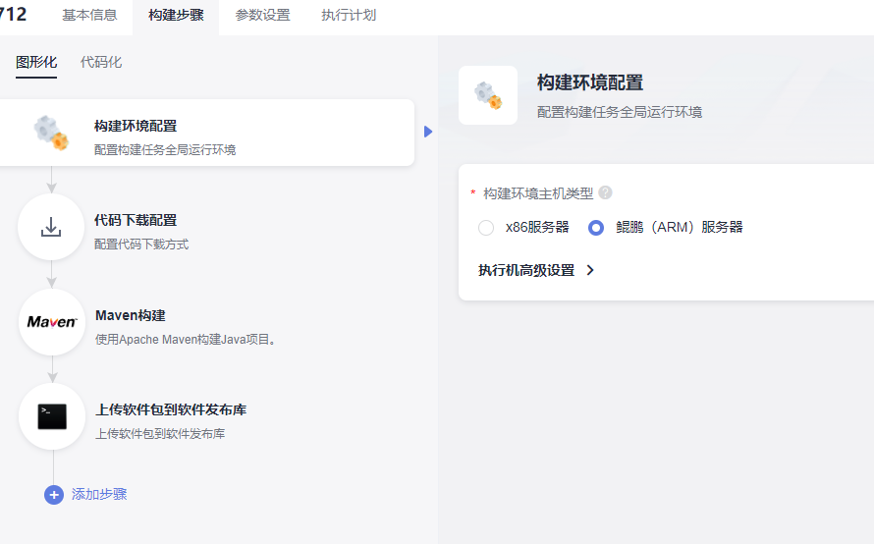This screenshot has height=544, width=874.
Task: Click the blue plus icon for 添加步骤
Action: click(x=53, y=494)
